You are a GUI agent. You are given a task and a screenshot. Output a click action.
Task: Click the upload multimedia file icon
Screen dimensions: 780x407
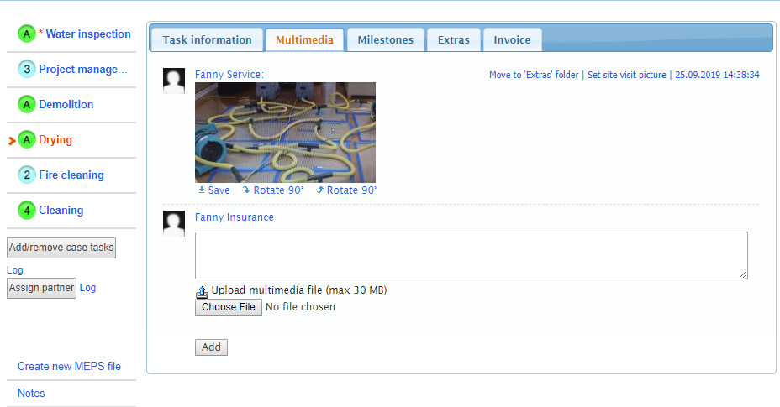click(202, 292)
